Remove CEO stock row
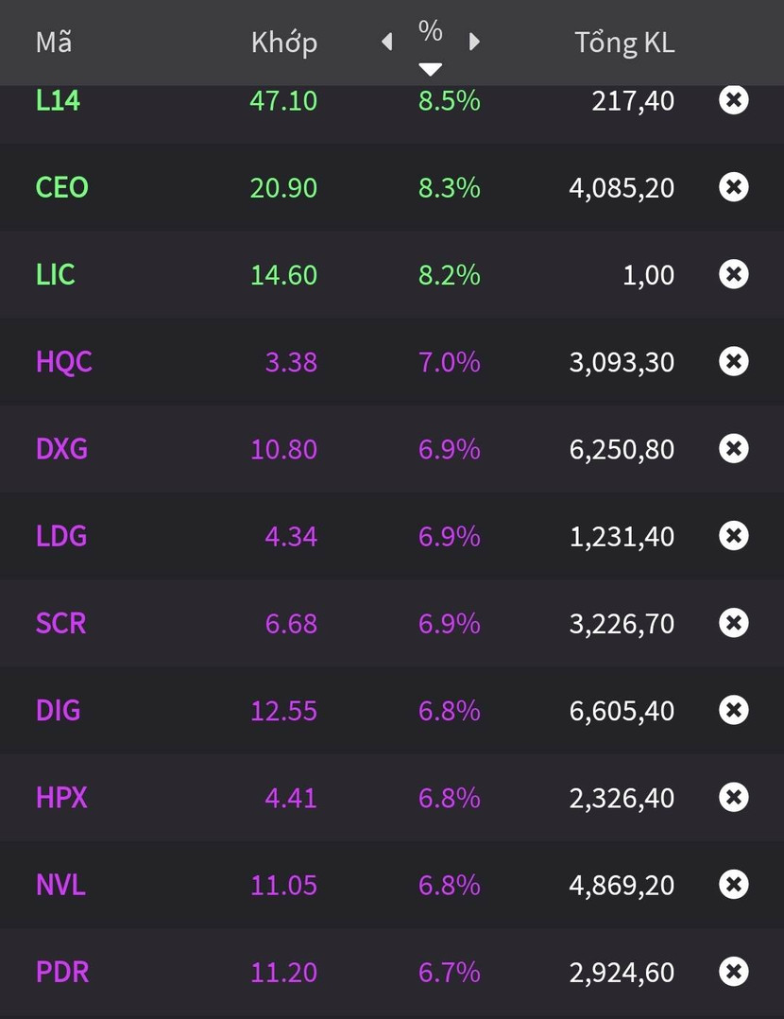Image resolution: width=784 pixels, height=1019 pixels. pos(733,187)
